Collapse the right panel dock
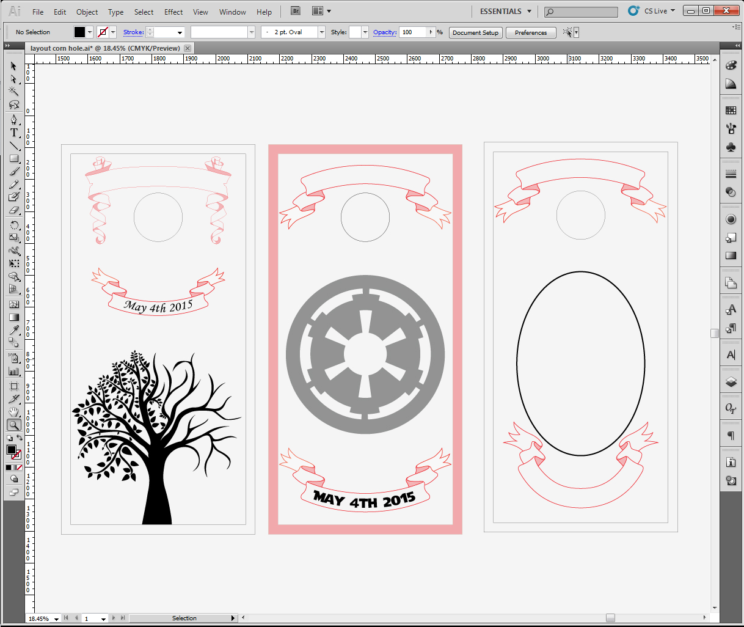 (738, 46)
